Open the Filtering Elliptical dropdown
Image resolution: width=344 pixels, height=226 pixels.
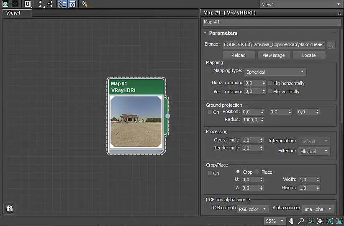(x=314, y=152)
